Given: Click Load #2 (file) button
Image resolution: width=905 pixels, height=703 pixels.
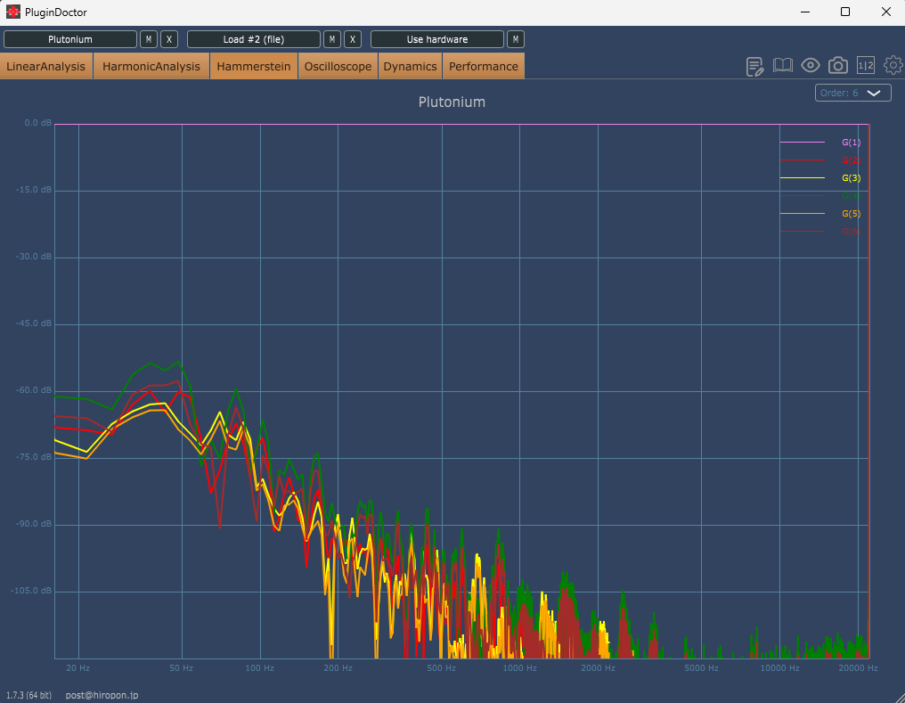Looking at the screenshot, I should click(253, 39).
